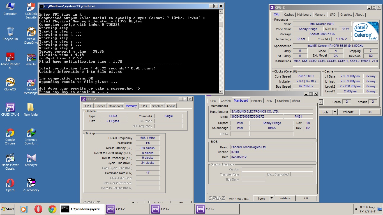This screenshot has height=215, width=383.
Task: Select the CloneCD desktop icon
Action: coord(10,84)
